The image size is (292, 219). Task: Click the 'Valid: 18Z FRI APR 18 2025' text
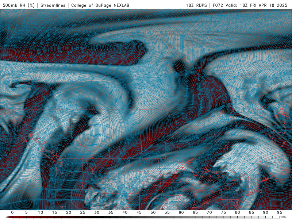257,5
